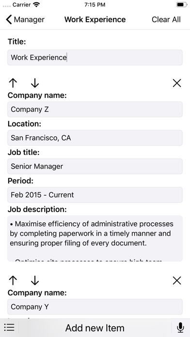Move Company Y entry up

tap(13, 280)
